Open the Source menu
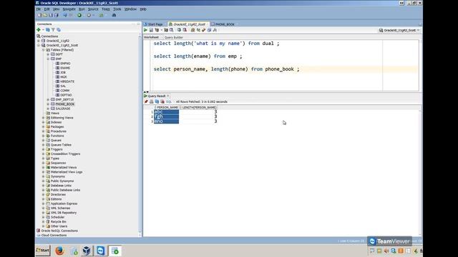 (x=93, y=9)
